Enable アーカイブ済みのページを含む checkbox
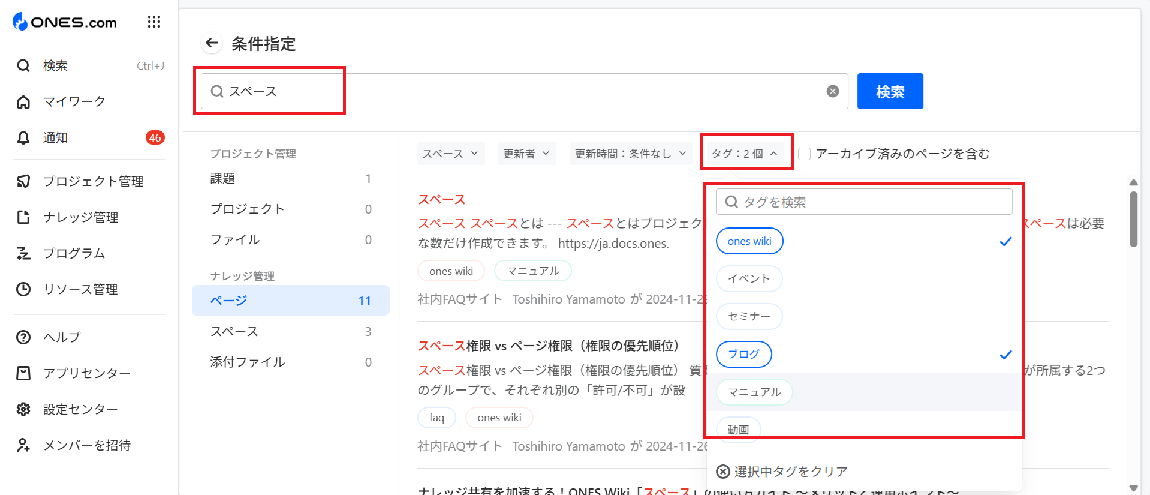The width and height of the screenshot is (1150, 495). click(x=805, y=154)
